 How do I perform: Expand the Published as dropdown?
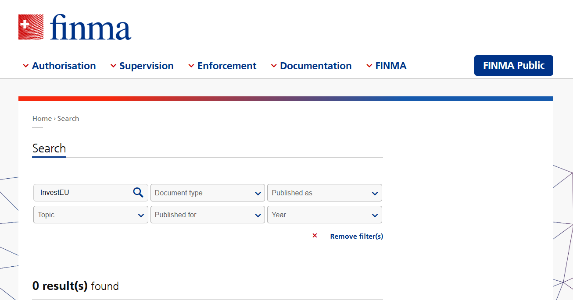325,193
